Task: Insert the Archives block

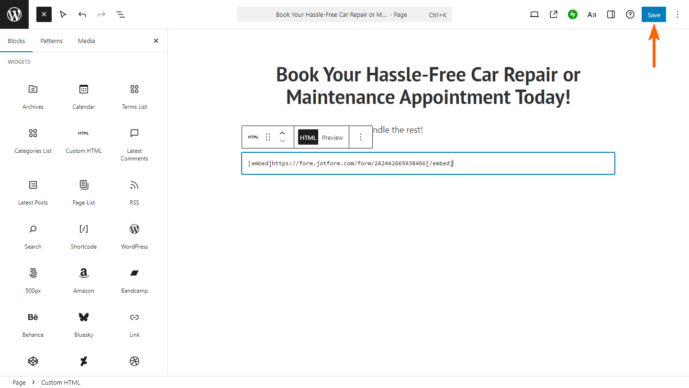Action: coord(33,96)
